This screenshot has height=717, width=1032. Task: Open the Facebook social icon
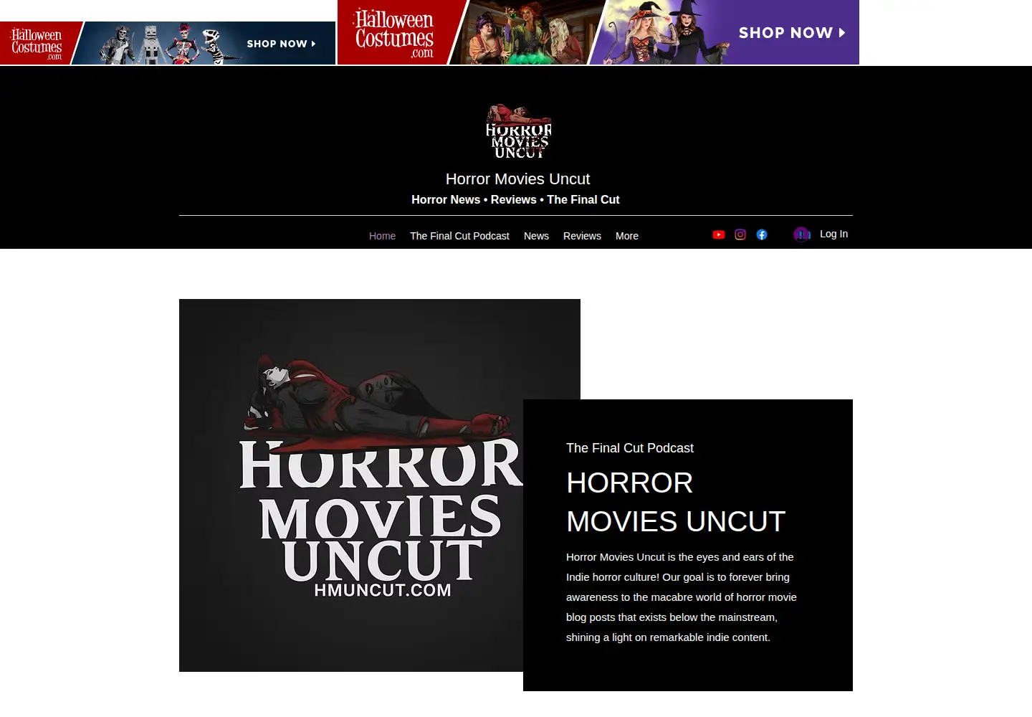(762, 234)
